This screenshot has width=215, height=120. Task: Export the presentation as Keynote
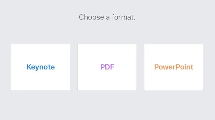(x=40, y=67)
